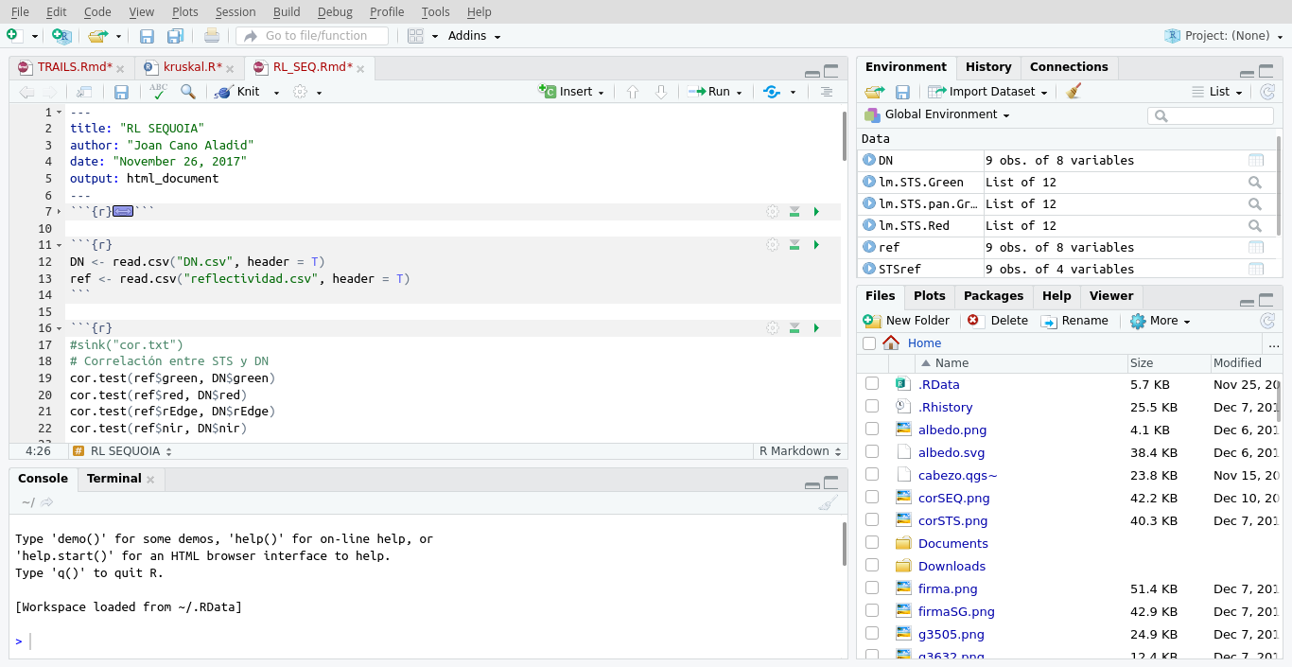This screenshot has width=1292, height=667.
Task: Click New Folder in Files pane
Action: point(906,321)
